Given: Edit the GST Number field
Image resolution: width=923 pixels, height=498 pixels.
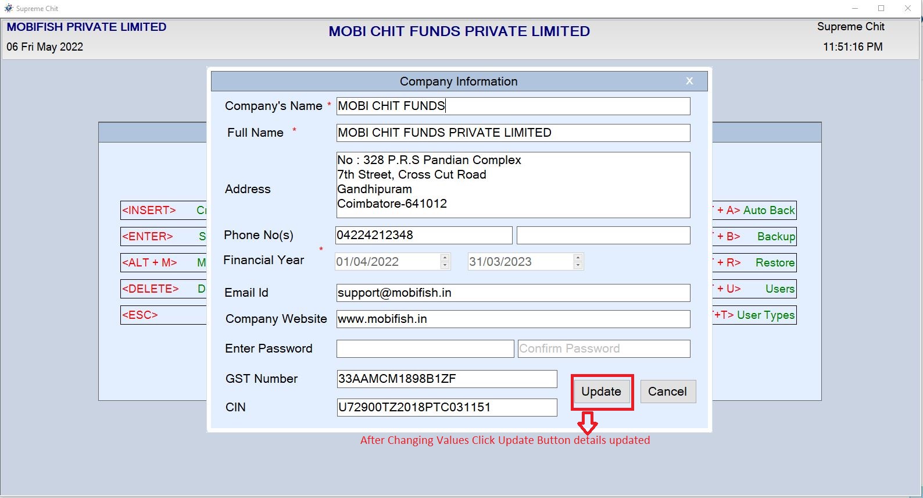Looking at the screenshot, I should [446, 378].
